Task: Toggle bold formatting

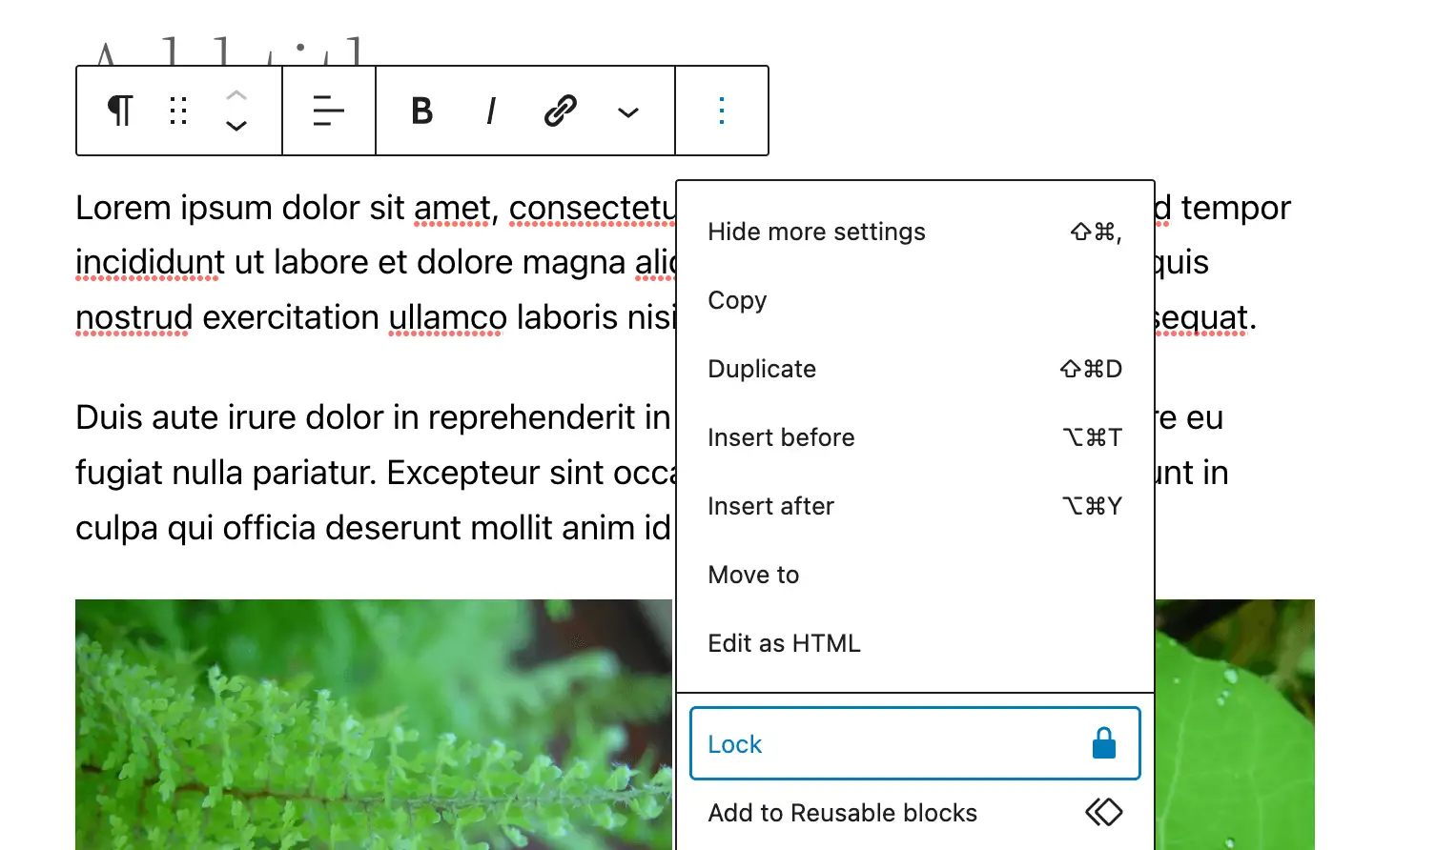Action: [x=422, y=111]
